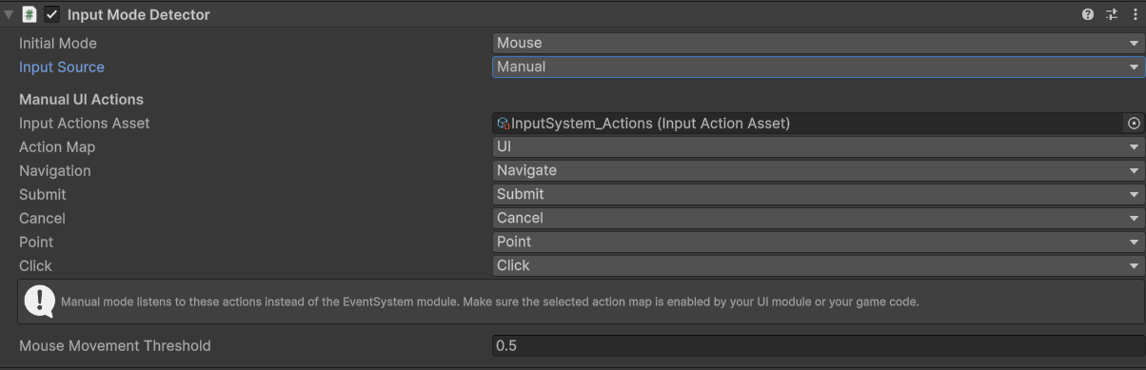
Task: Click the Submit property label
Action: point(43,194)
